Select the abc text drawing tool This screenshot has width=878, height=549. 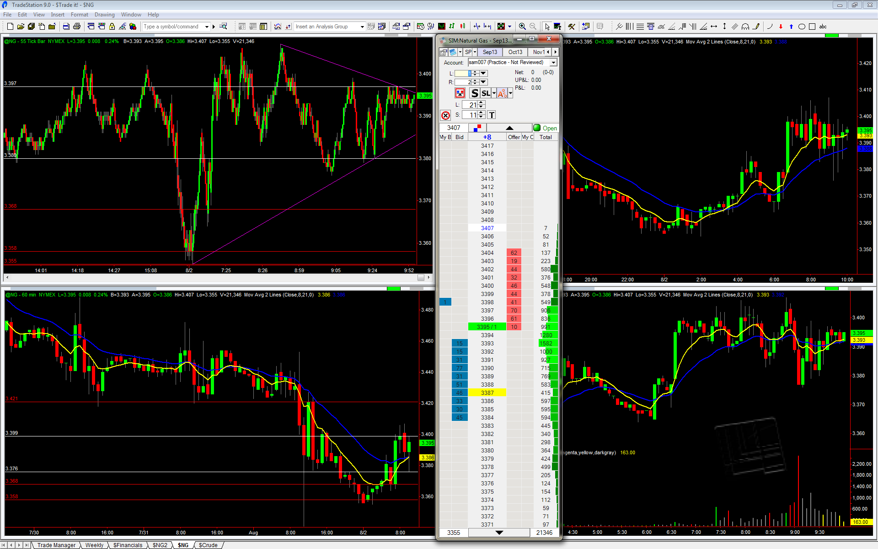[x=823, y=27]
